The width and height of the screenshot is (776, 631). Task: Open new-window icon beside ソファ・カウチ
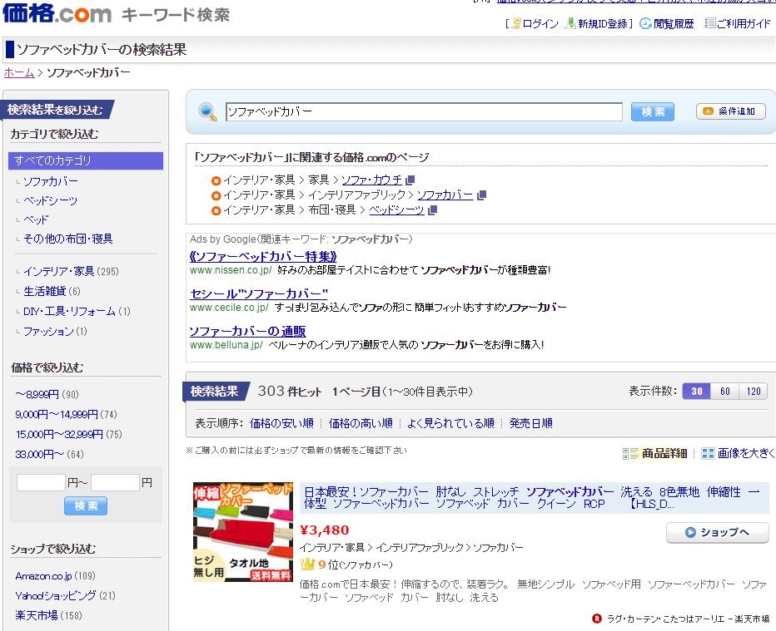[410, 180]
